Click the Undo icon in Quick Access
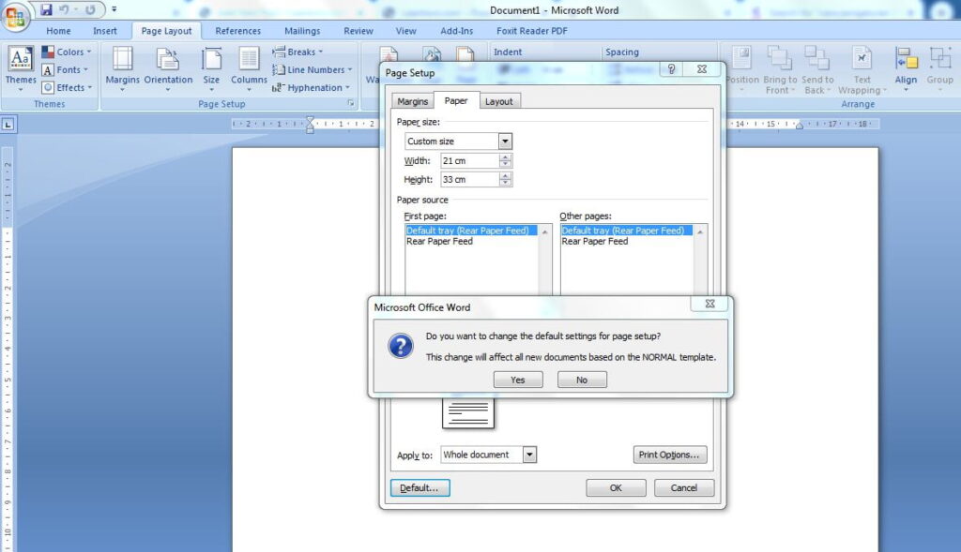 click(x=64, y=9)
